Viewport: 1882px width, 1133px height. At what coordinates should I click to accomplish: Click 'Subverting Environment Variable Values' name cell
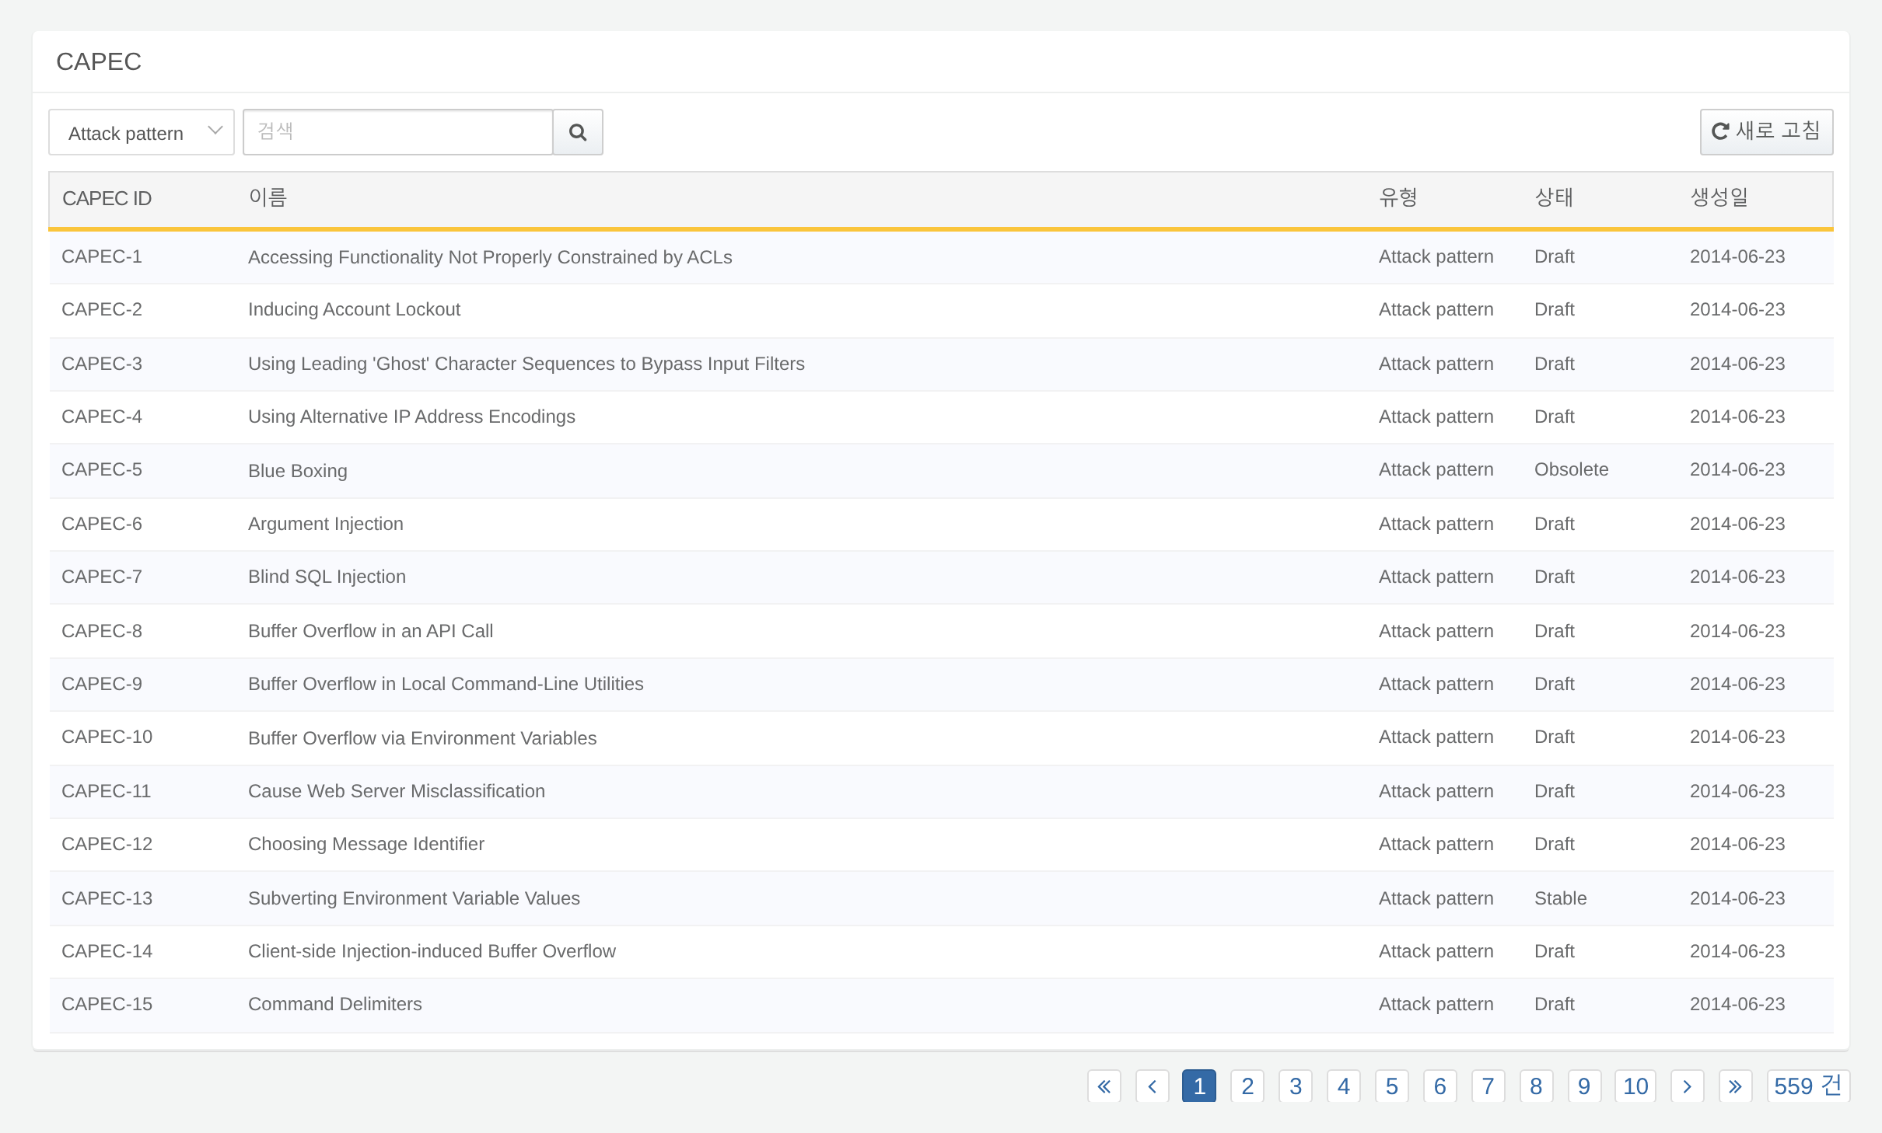coord(414,898)
